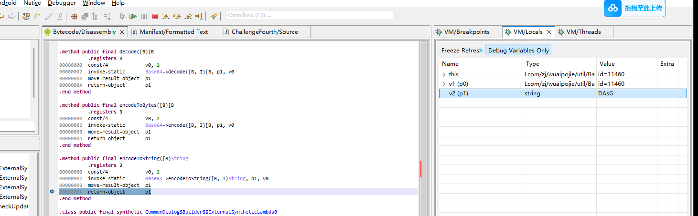The height and width of the screenshot is (216, 698).
Task: Switch to the ChallengeFourth/Source tab
Action: point(264,32)
